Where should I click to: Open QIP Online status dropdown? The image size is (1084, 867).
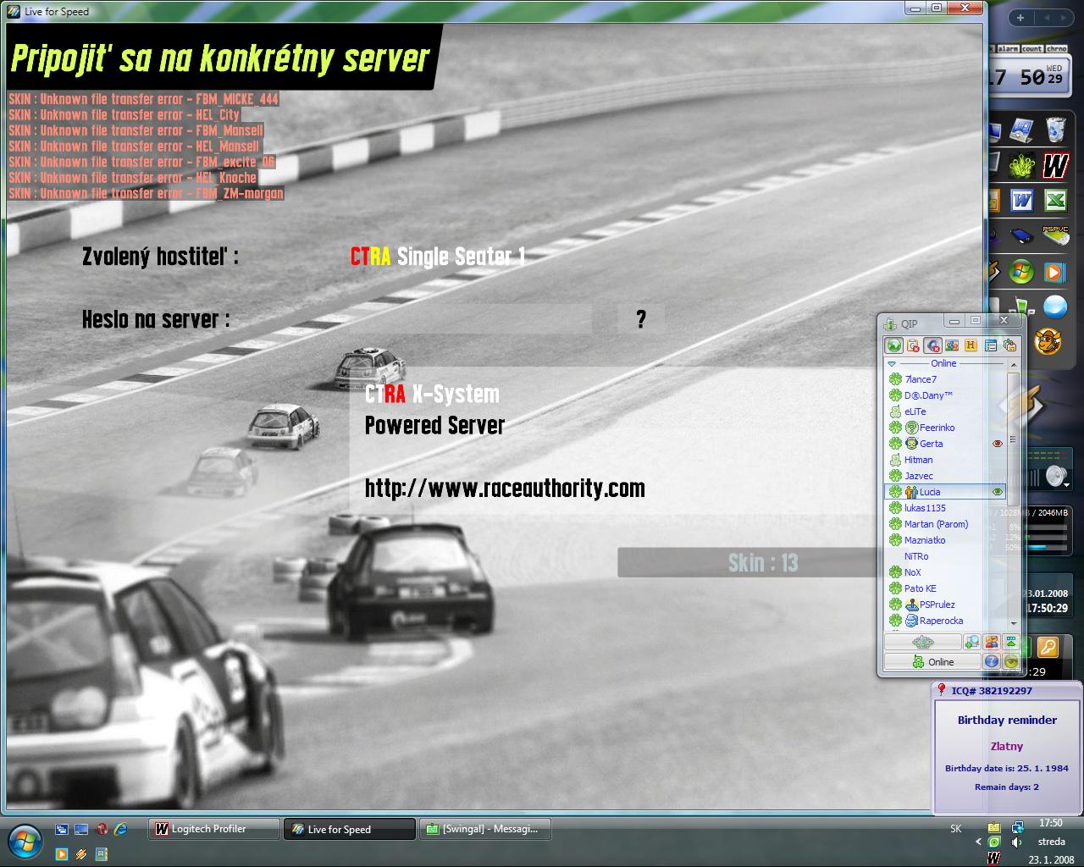(932, 662)
